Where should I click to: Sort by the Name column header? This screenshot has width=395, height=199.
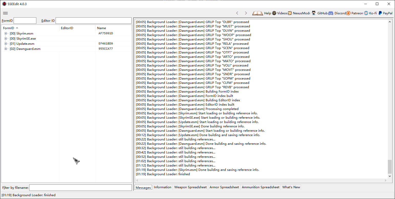click(x=113, y=28)
